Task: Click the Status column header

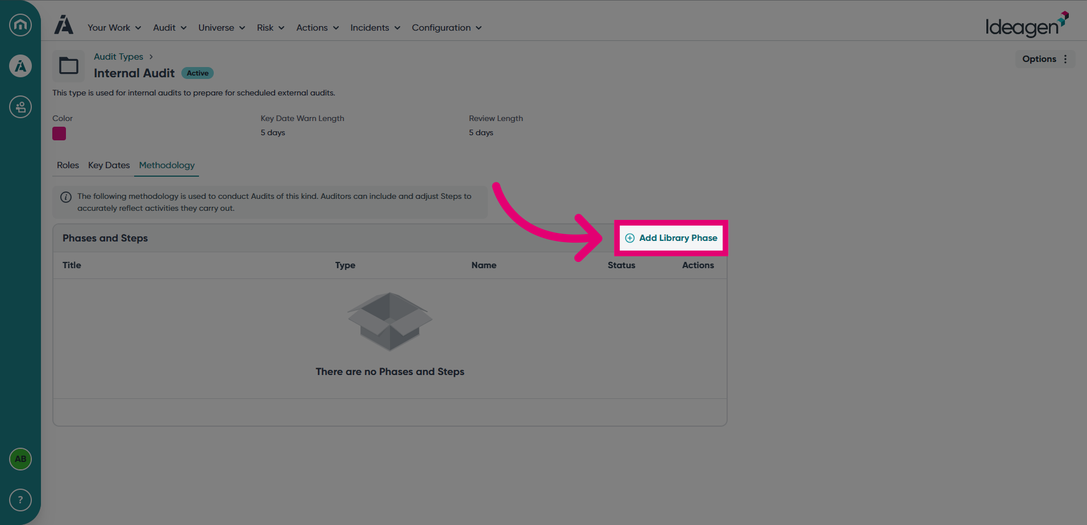Action: click(x=621, y=265)
